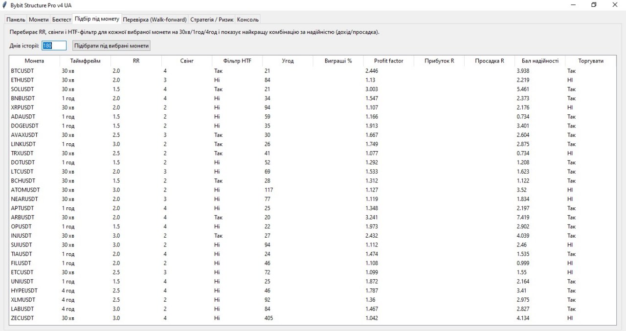Select the ATOMUSDT row
This screenshot has height=331, width=626.
tap(313, 190)
